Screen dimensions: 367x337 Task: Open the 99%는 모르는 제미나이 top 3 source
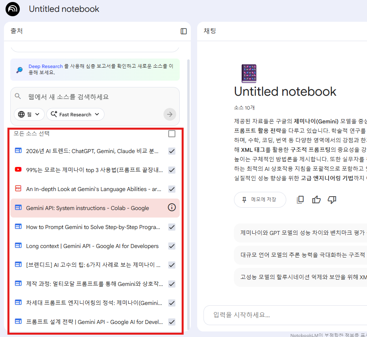[94, 170]
